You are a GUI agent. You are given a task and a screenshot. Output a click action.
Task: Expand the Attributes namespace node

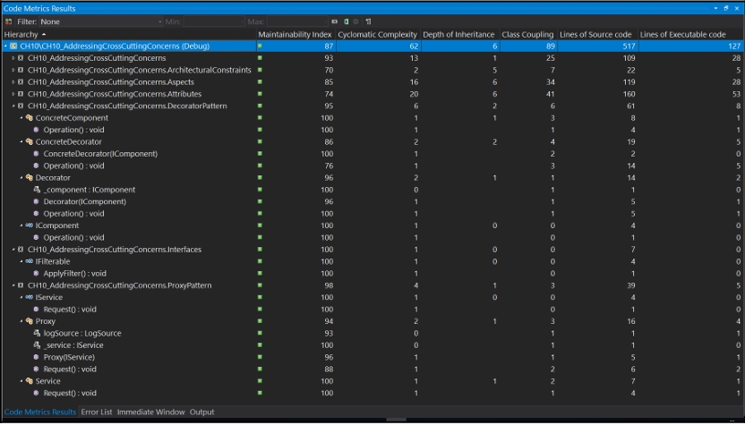point(13,94)
